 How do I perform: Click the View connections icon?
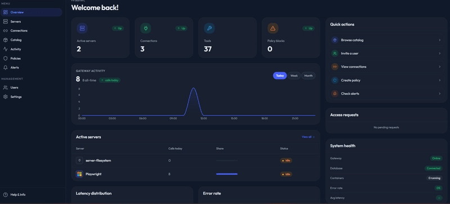tap(335, 66)
